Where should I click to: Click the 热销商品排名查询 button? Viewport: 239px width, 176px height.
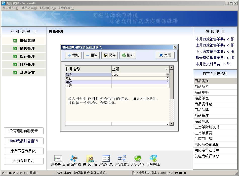[24, 141]
